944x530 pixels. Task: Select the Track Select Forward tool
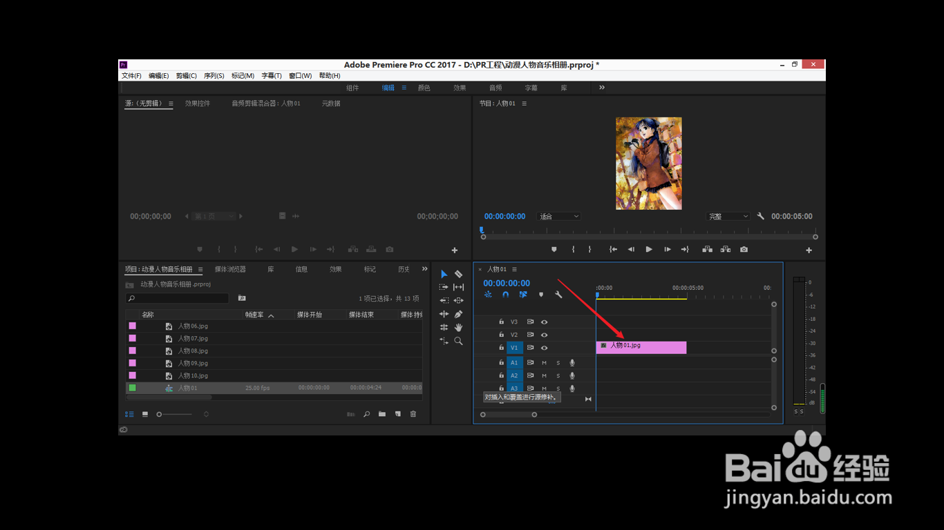tap(444, 287)
